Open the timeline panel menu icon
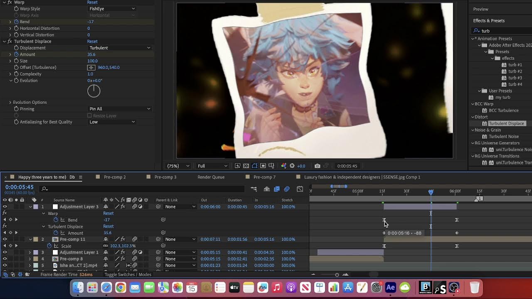The image size is (532, 299). (x=81, y=177)
